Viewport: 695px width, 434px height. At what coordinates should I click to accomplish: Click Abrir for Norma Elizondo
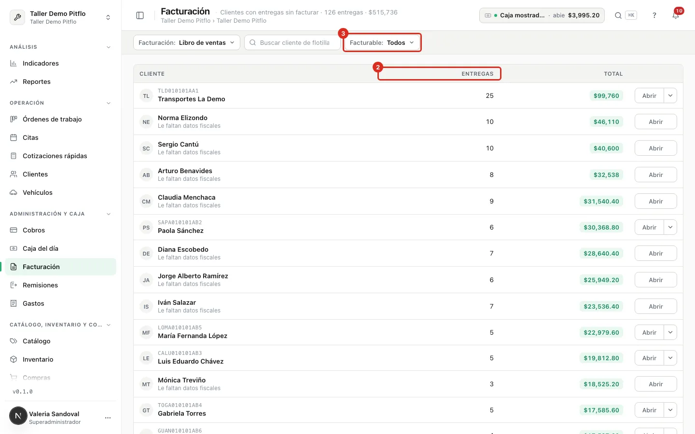655,122
